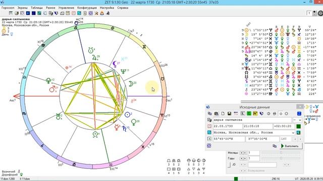Click the Возничий label at bottom left
Viewport: 323px width, 181px height.
9,171
